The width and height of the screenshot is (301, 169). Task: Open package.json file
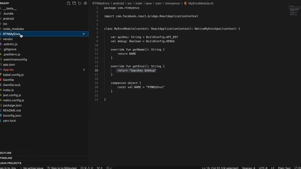[12, 105]
